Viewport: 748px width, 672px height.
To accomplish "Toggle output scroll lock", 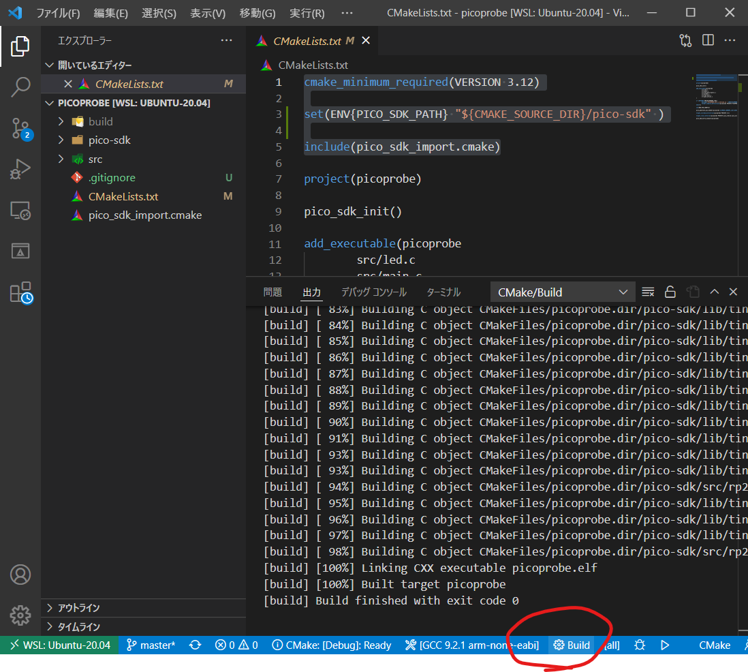I will 670,292.
